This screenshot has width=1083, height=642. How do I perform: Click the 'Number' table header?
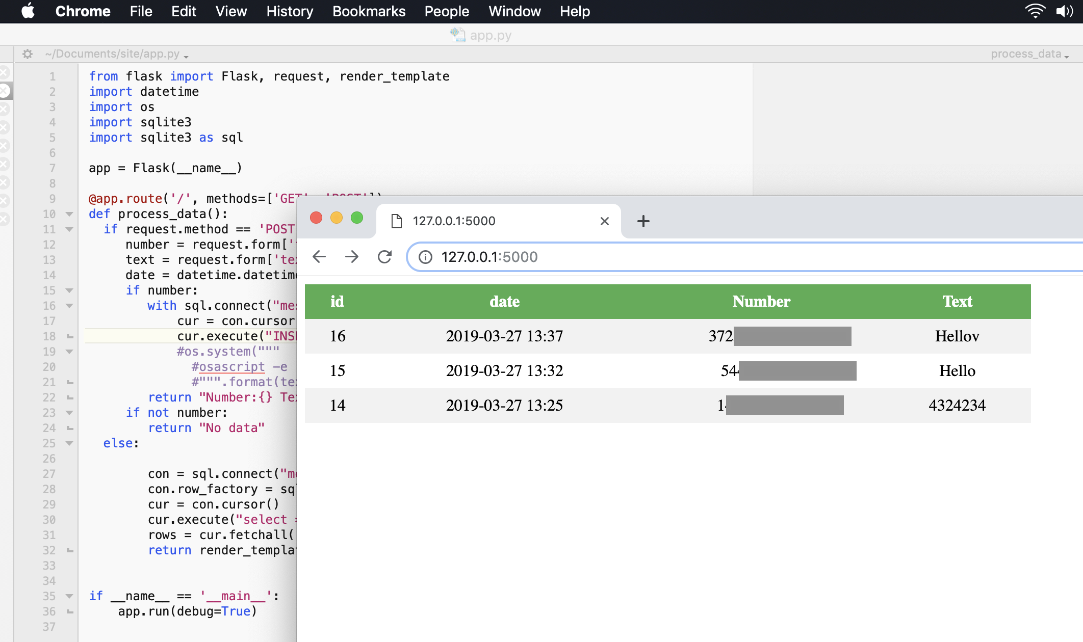(x=761, y=302)
